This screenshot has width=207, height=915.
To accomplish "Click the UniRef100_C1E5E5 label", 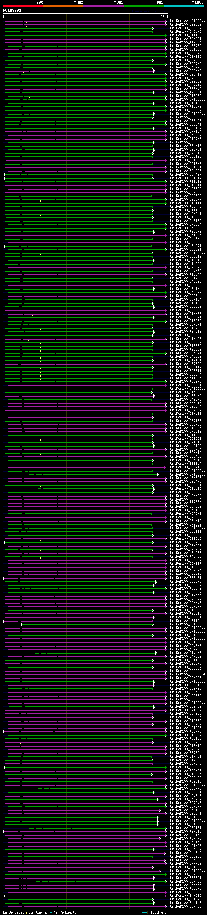I will click(x=186, y=96).
